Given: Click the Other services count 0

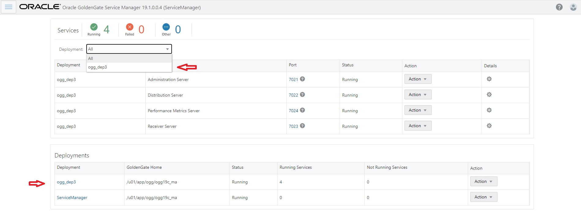Looking at the screenshot, I should coord(178,29).
